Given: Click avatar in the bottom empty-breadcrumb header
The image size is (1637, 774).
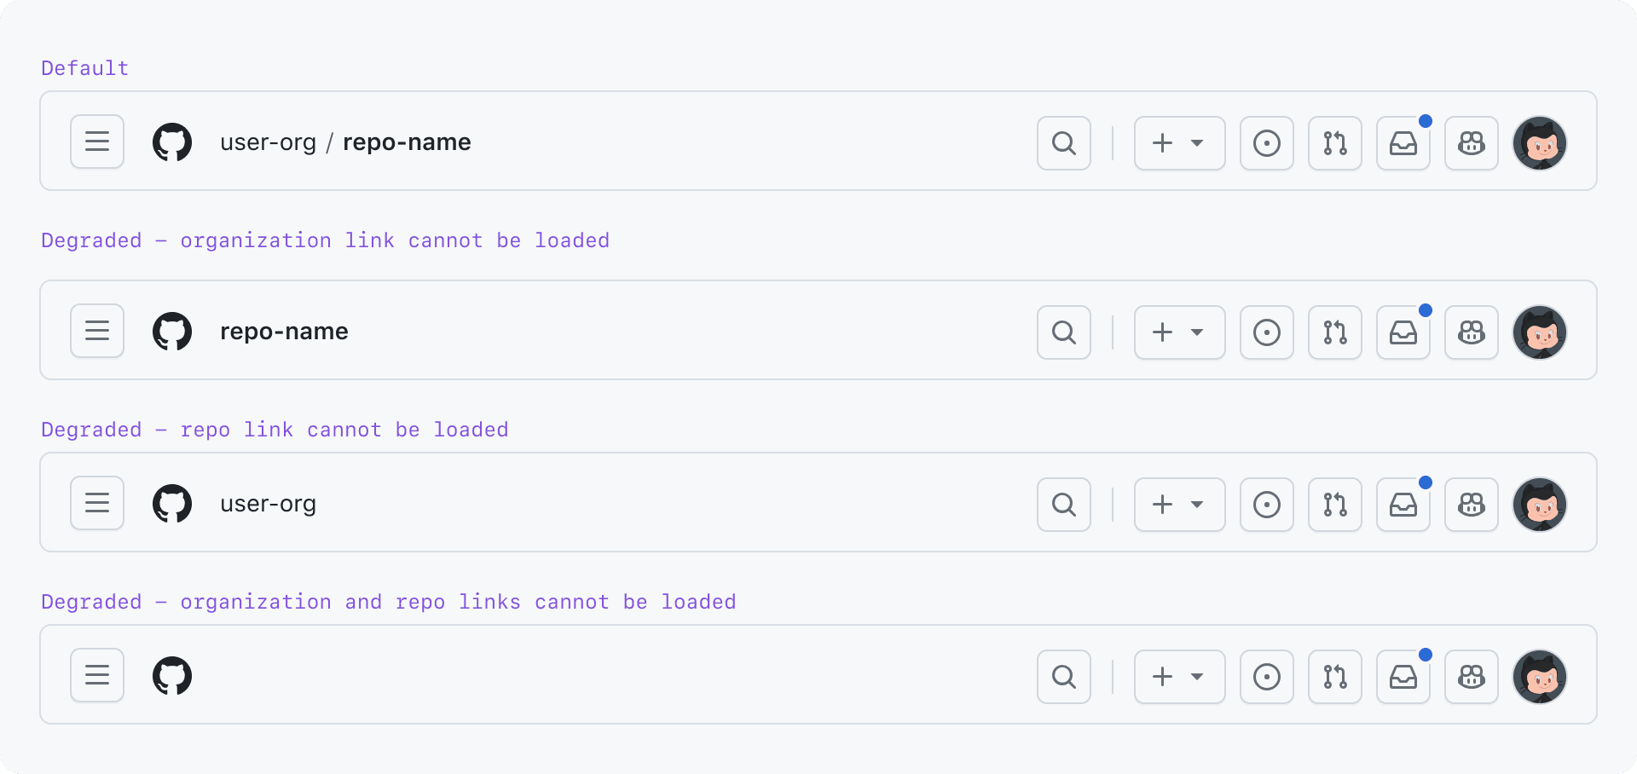Looking at the screenshot, I should click(x=1539, y=677).
